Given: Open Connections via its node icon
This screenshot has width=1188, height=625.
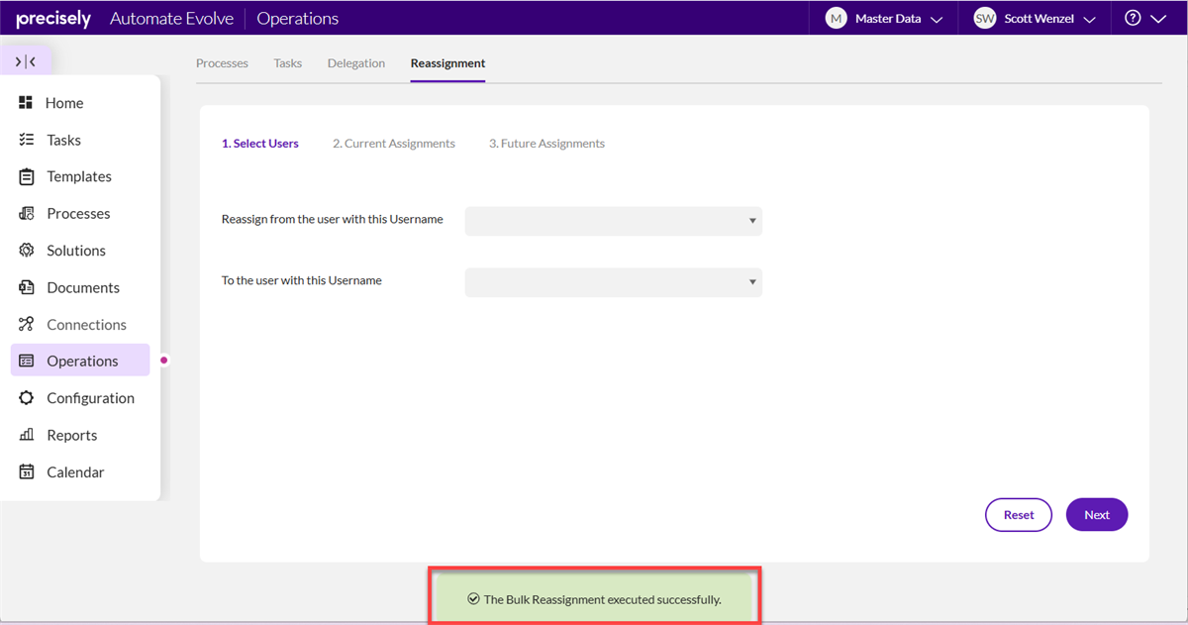Looking at the screenshot, I should point(27,325).
